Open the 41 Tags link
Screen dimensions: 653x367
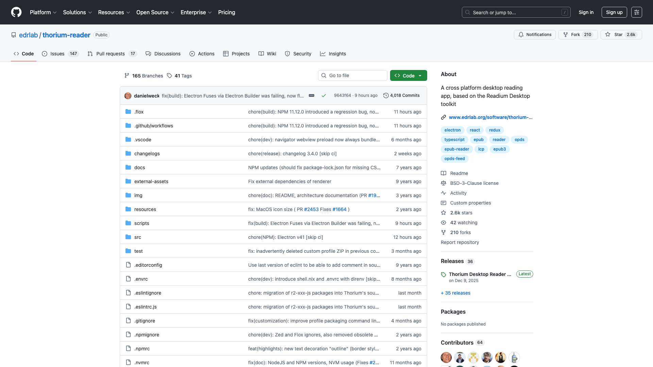click(179, 76)
